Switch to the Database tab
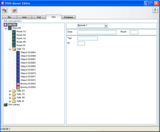 68,17
